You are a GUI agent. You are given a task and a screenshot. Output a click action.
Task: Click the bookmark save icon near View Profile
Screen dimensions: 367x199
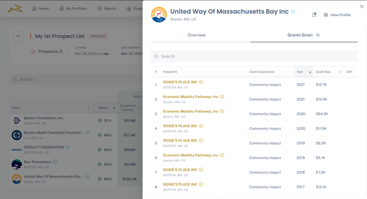click(x=314, y=15)
